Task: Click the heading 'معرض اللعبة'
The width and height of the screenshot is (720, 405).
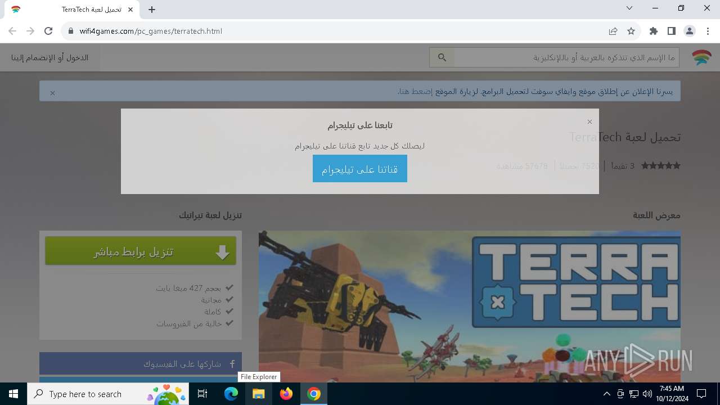Action: pyautogui.click(x=656, y=215)
